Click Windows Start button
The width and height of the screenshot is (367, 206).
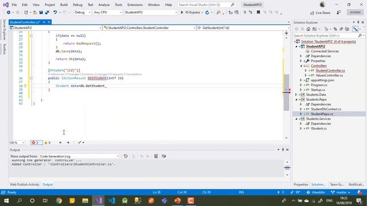pos(6,201)
